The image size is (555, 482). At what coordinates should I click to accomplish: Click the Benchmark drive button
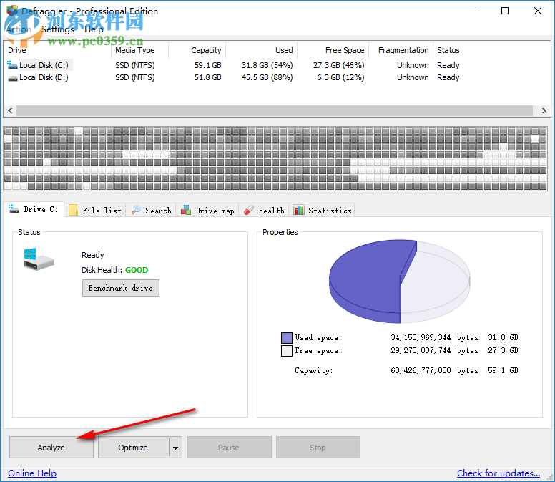(121, 288)
